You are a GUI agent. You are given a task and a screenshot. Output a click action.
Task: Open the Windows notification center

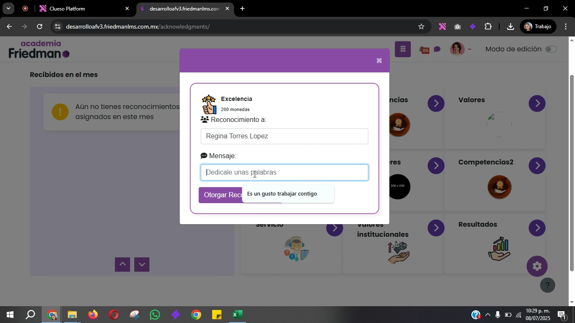click(562, 315)
